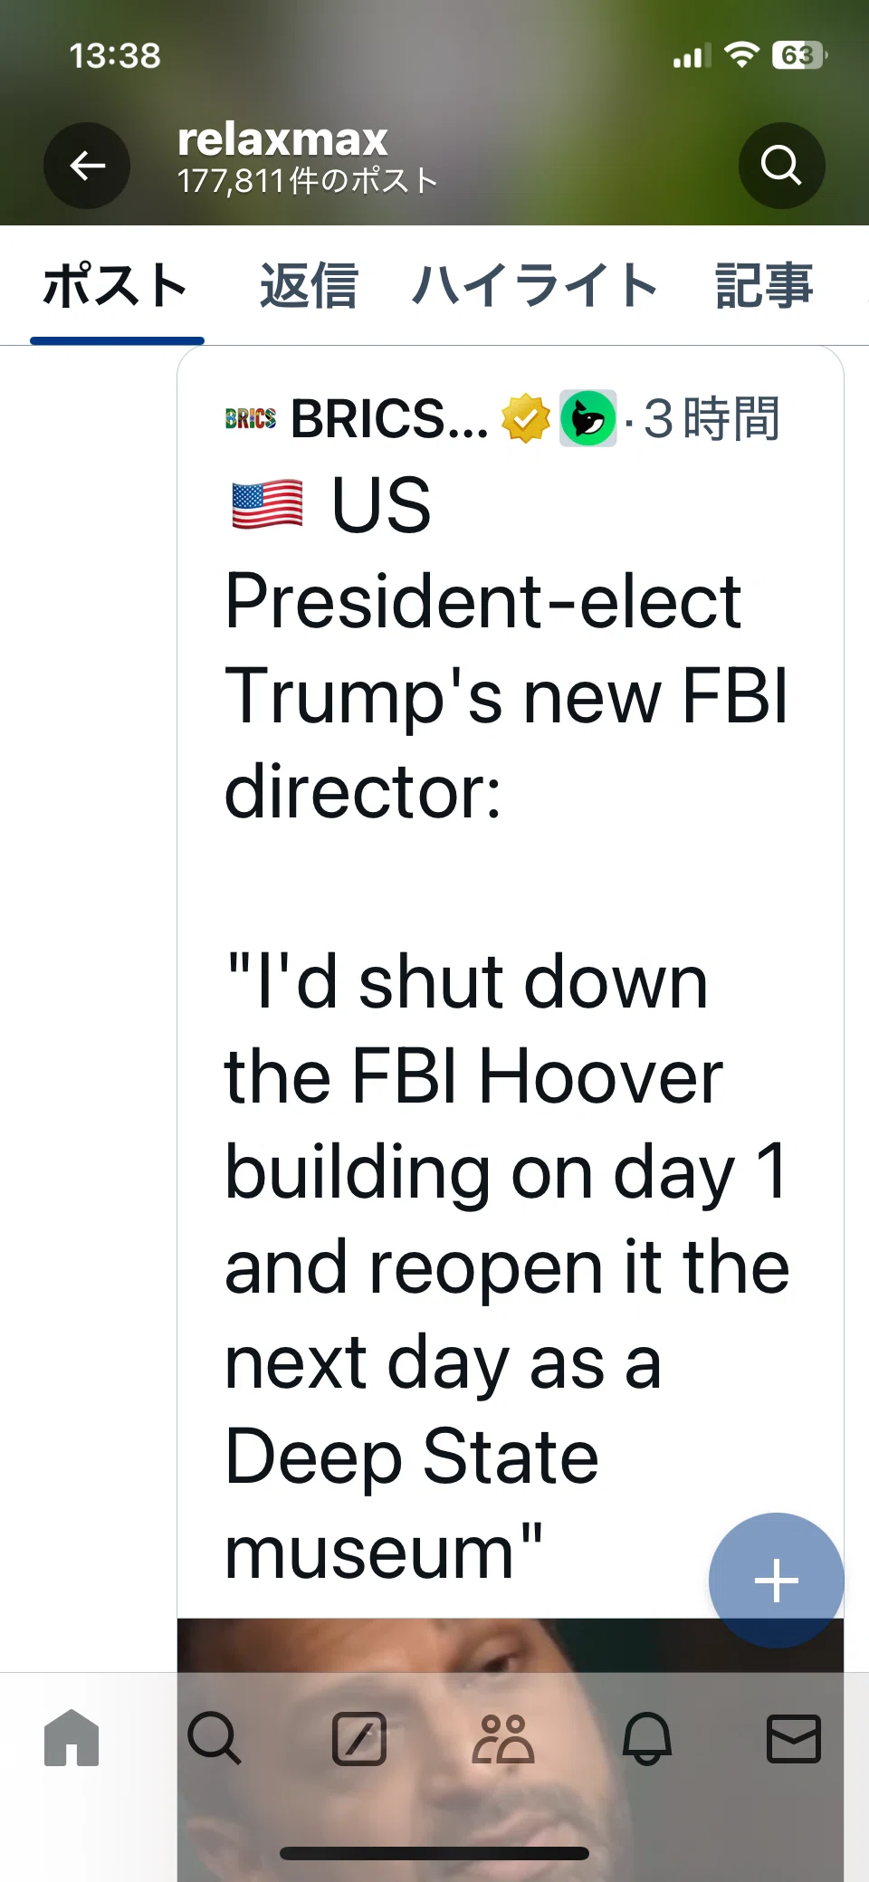Open Communities people icon
Viewport: 869px width, 1882px height.
tap(503, 1738)
